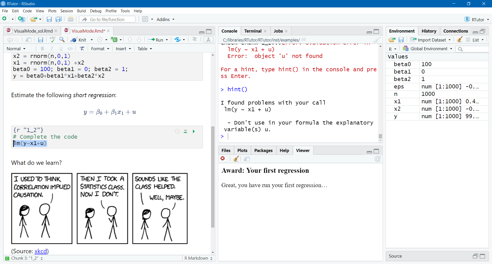
Task: Click the editor vertical scrollbar
Action: tap(213, 177)
